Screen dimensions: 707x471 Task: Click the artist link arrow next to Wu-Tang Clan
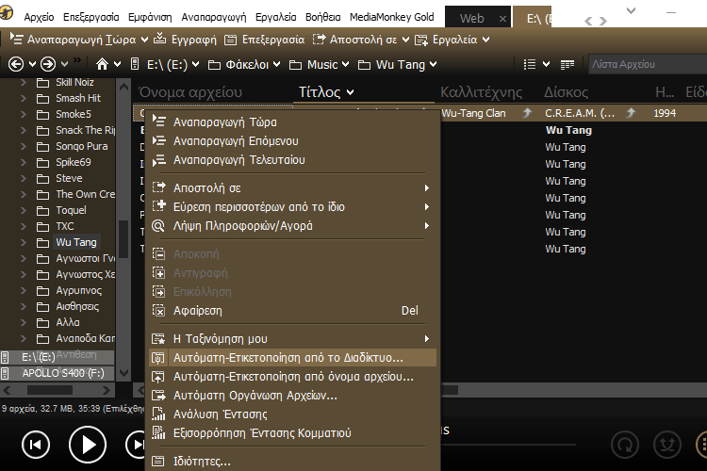click(527, 113)
